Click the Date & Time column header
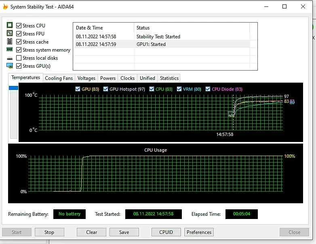The width and height of the screenshot is (316, 244). (103, 28)
